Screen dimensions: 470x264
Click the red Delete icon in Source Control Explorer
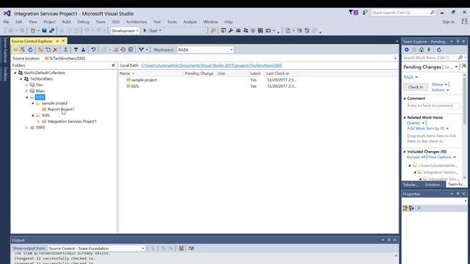(55, 50)
